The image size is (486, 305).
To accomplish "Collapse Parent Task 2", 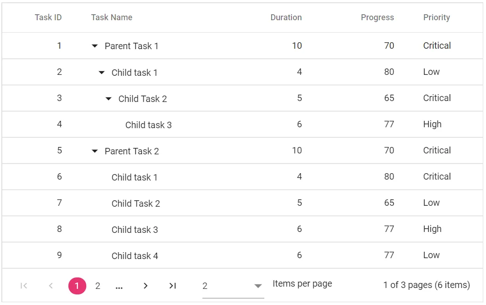I will point(95,151).
